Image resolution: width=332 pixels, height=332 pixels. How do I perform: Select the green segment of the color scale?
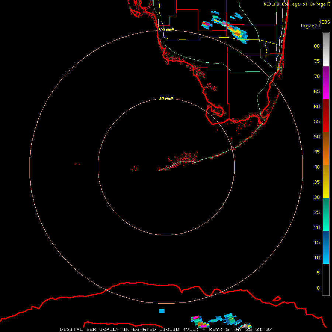[x=326, y=214]
